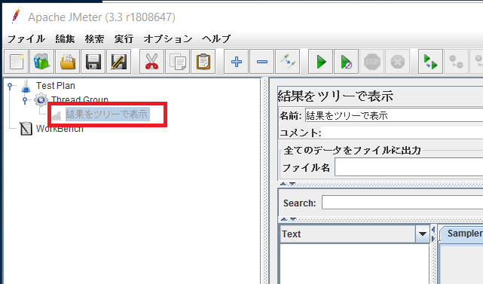Click the Thread Group gear icon
This screenshot has width=483, height=284.
pos(41,99)
